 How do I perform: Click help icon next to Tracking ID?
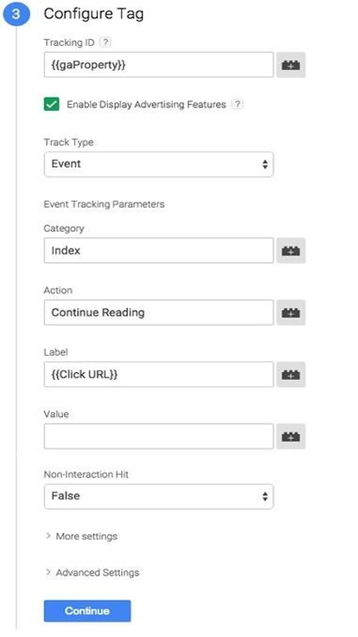[x=105, y=42]
